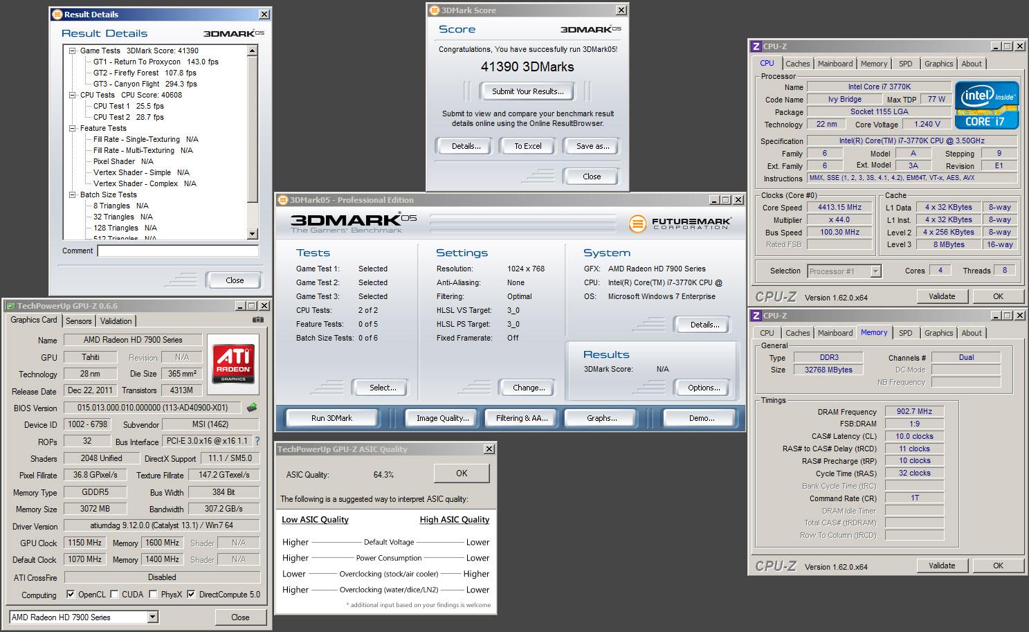
Task: Click the Select tests button
Action: pos(382,388)
